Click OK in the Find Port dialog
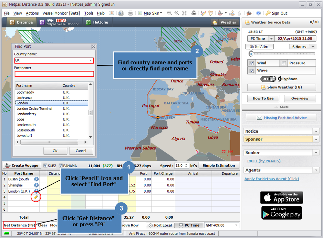This screenshot has width=323, height=238. (55, 151)
